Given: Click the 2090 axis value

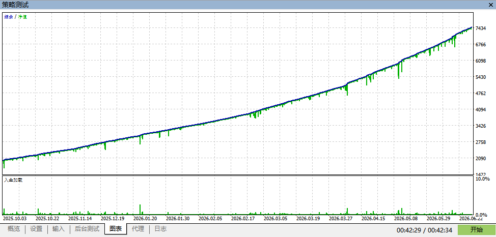Looking at the screenshot, I should (x=481, y=159).
